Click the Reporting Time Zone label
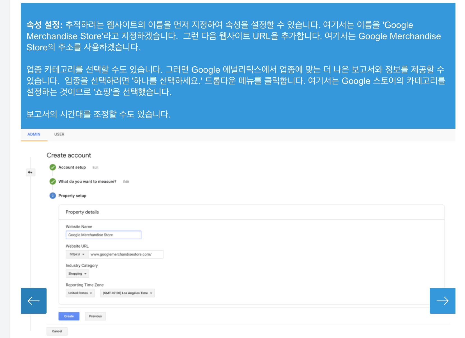Image resolution: width=465 pixels, height=338 pixels. point(85,285)
